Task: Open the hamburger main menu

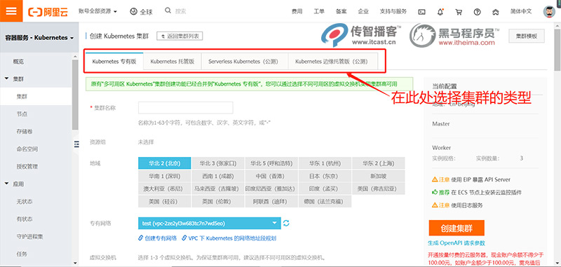Action: click(x=11, y=11)
